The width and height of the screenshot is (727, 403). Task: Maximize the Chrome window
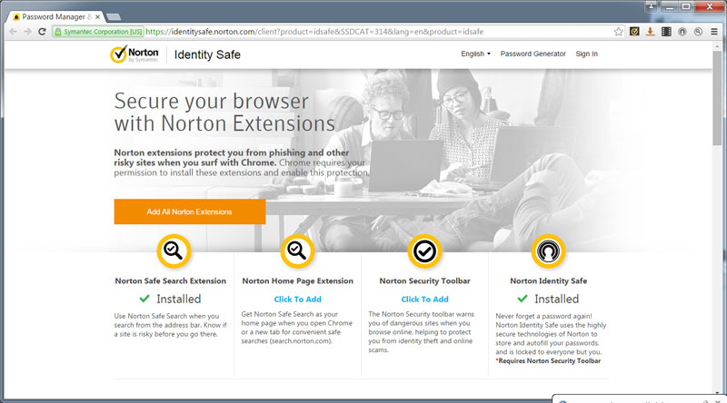686,6
